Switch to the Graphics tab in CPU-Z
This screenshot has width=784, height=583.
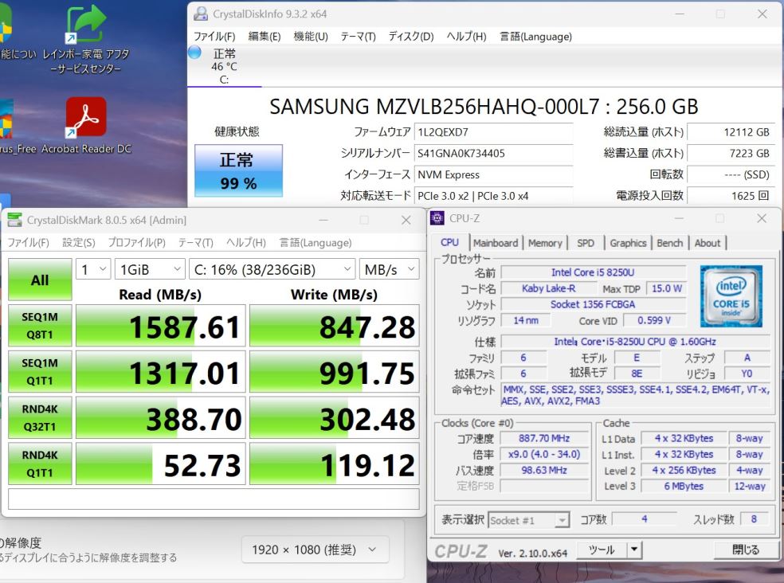pos(628,243)
